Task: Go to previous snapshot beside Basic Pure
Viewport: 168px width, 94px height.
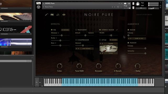Action: pyautogui.click(x=112, y=7)
